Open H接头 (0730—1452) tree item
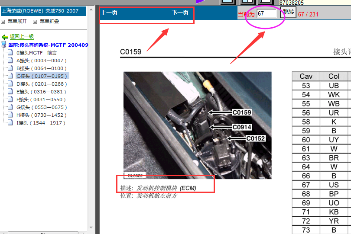The height and width of the screenshot is (234, 351). [42, 115]
